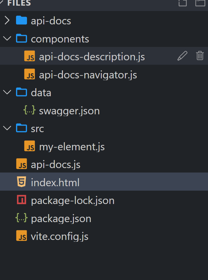The width and height of the screenshot is (208, 280).
Task: Click JS icon of vite.config.js
Action: click(22, 236)
